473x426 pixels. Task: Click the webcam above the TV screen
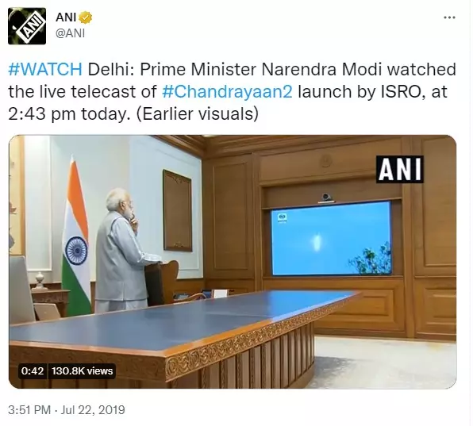coord(326,198)
